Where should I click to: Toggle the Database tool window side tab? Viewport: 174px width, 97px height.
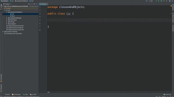pos(173,7)
